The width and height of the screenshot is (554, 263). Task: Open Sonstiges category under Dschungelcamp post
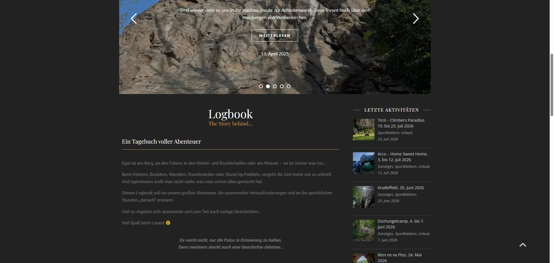[x=385, y=234]
